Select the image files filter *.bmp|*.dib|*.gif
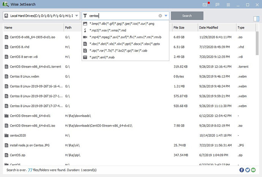Screen dimensions: 262x177 (125, 24)
